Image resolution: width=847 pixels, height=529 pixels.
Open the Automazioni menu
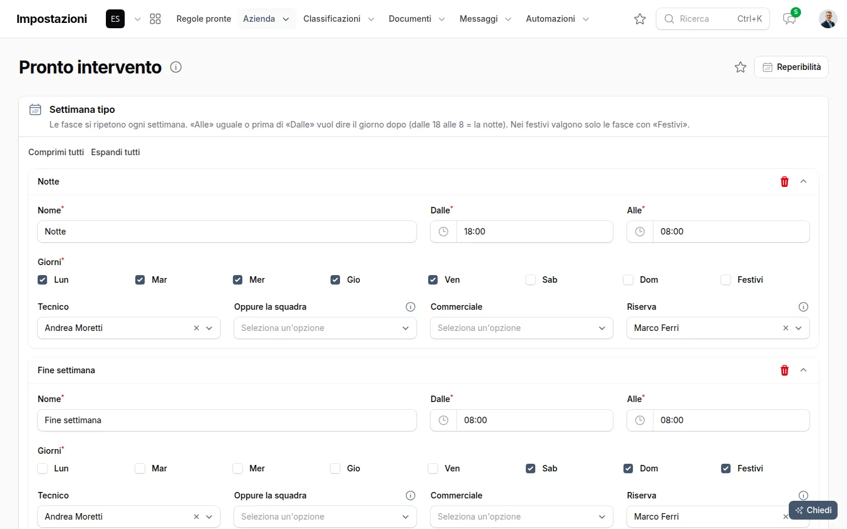click(x=557, y=19)
